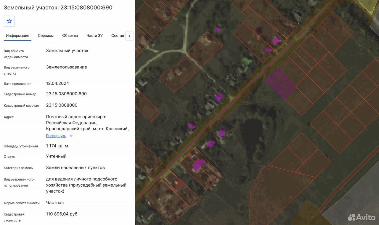379x225 pixels.
Task: Select the Землепользование value
Action: click(67, 67)
